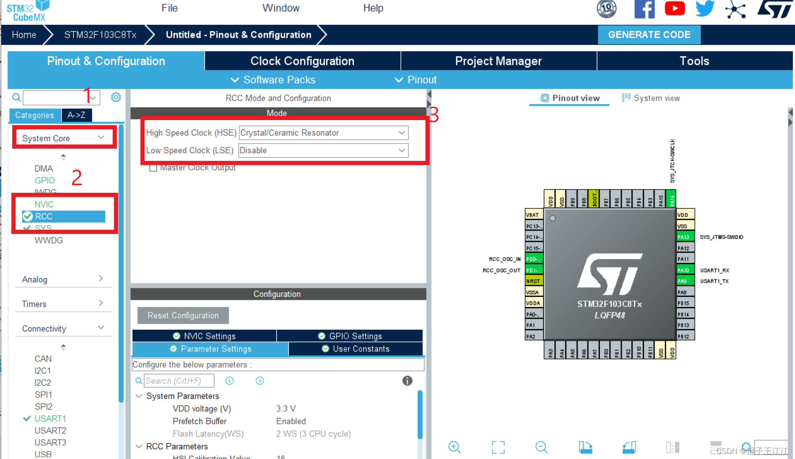This screenshot has width=795, height=459.
Task: Rotate the chip counterclockwise
Action: coord(629,447)
